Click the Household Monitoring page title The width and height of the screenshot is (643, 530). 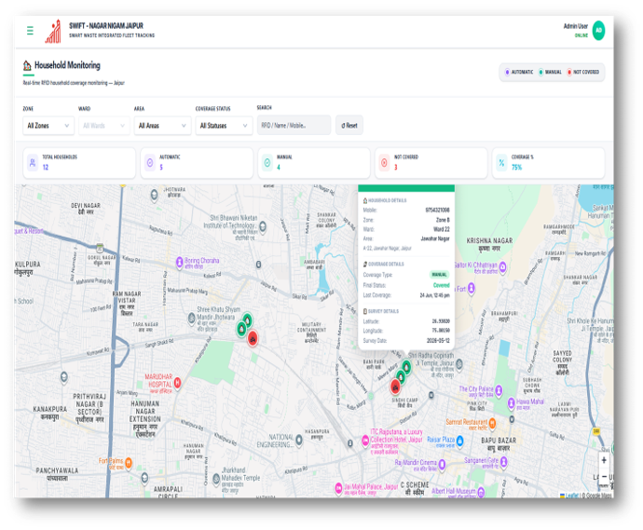pyautogui.click(x=67, y=65)
